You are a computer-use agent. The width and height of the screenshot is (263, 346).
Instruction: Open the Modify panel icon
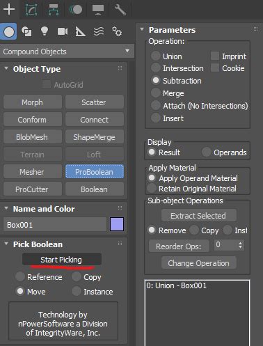[x=31, y=10]
